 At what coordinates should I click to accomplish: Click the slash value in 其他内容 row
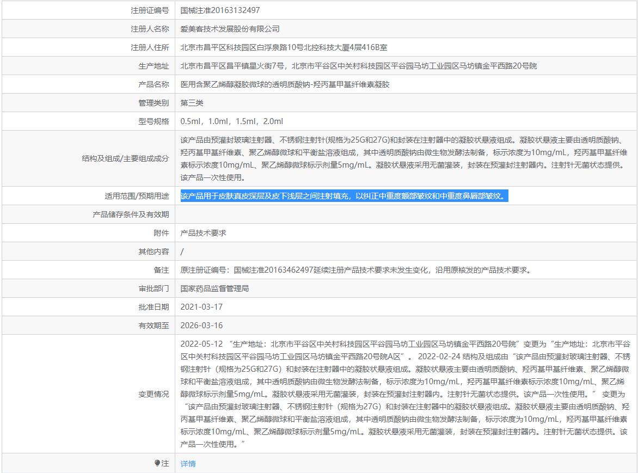(x=182, y=252)
